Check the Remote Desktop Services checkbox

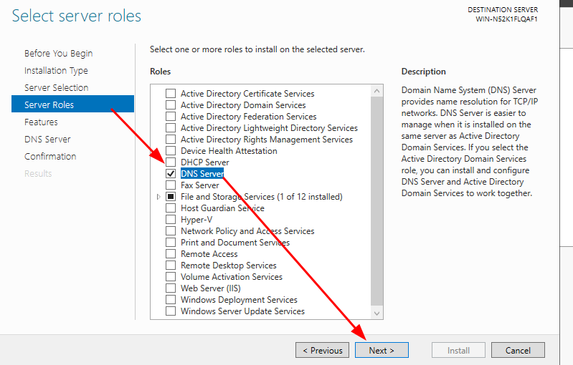[x=171, y=265]
